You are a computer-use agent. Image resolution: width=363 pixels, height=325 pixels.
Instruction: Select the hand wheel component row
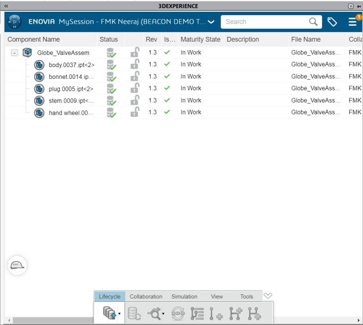(183, 112)
